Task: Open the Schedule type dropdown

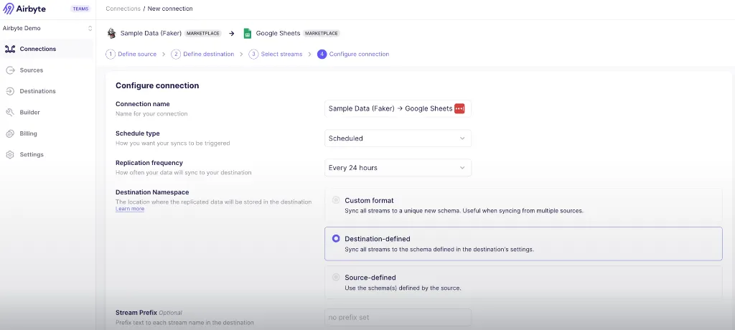Action: coord(398,138)
